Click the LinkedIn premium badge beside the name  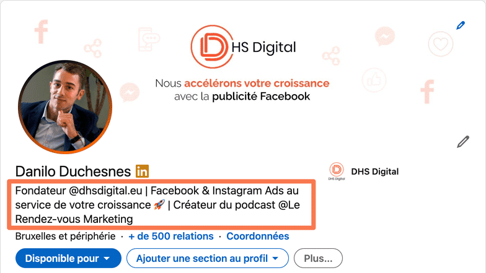click(143, 171)
